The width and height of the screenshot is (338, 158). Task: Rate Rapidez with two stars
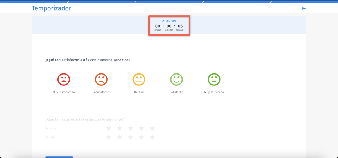(x=119, y=137)
